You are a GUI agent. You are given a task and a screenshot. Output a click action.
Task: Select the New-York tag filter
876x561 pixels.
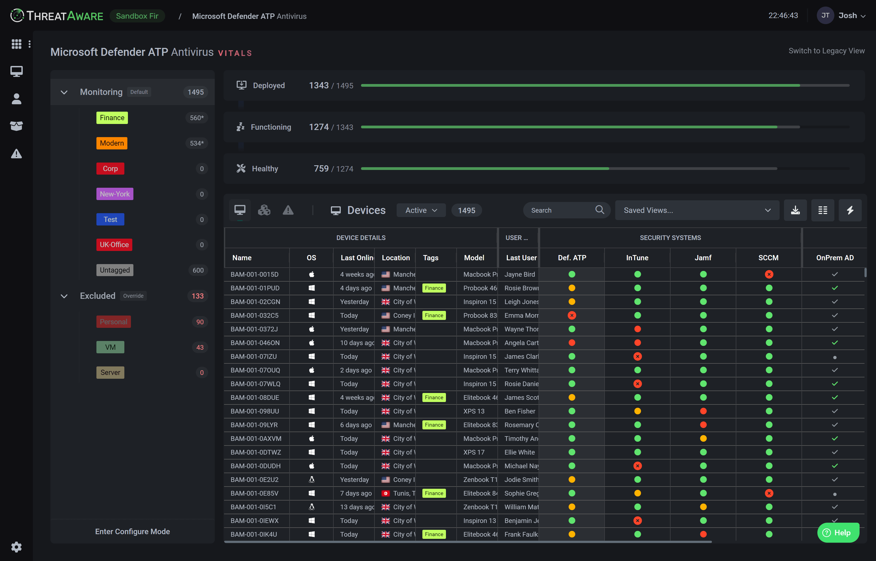[x=114, y=194]
